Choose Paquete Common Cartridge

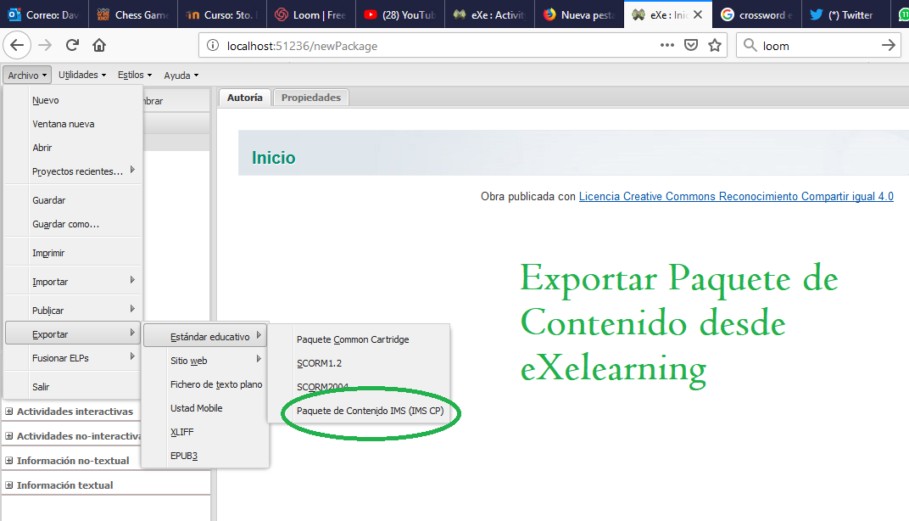click(x=359, y=339)
